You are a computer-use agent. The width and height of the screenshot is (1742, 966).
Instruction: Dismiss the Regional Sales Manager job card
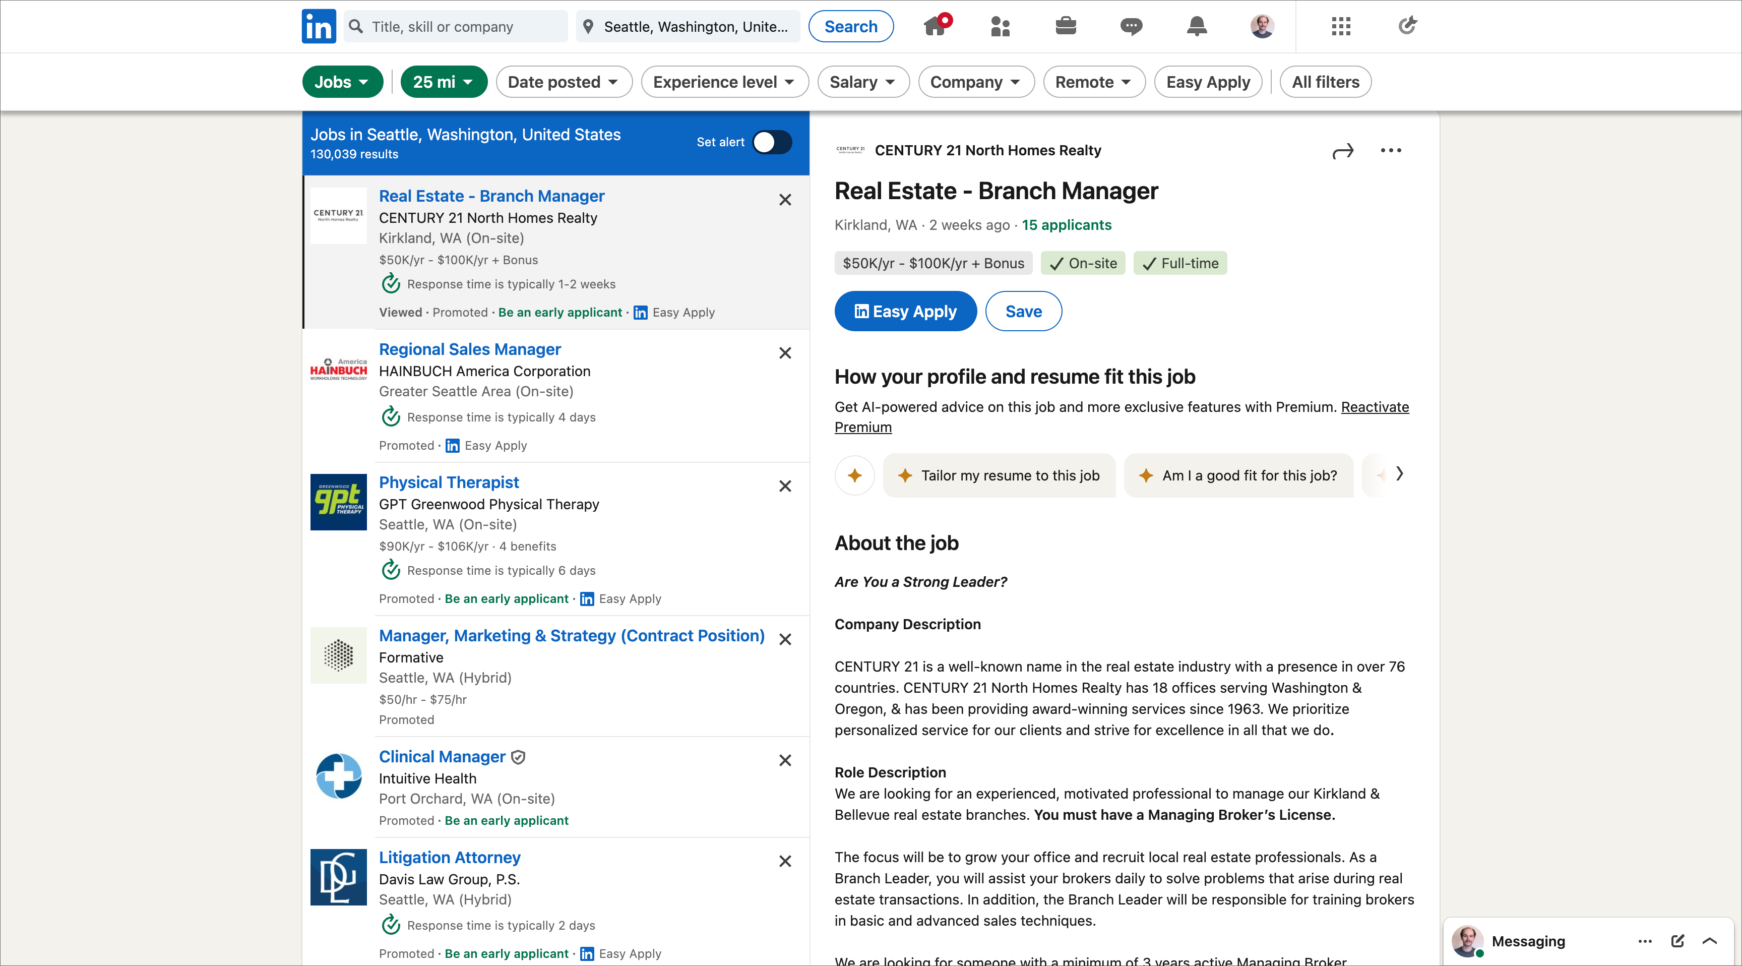[x=784, y=353]
